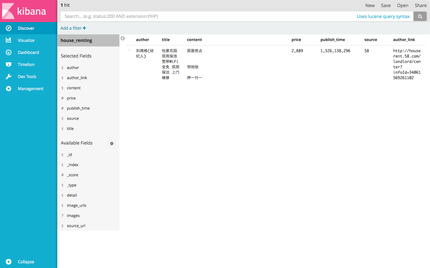Click the content text 房屋亮点

195,51
